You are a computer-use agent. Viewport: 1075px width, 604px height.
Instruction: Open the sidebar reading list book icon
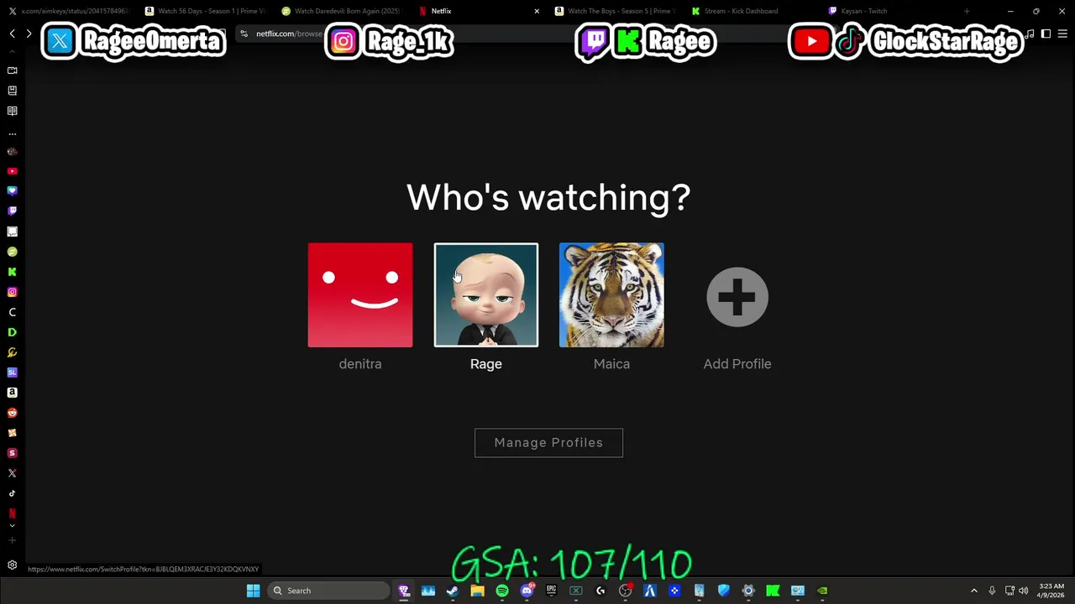tap(12, 111)
